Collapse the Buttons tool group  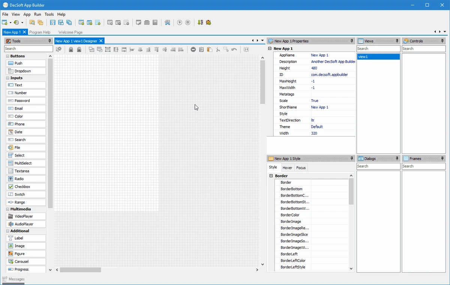click(7, 56)
